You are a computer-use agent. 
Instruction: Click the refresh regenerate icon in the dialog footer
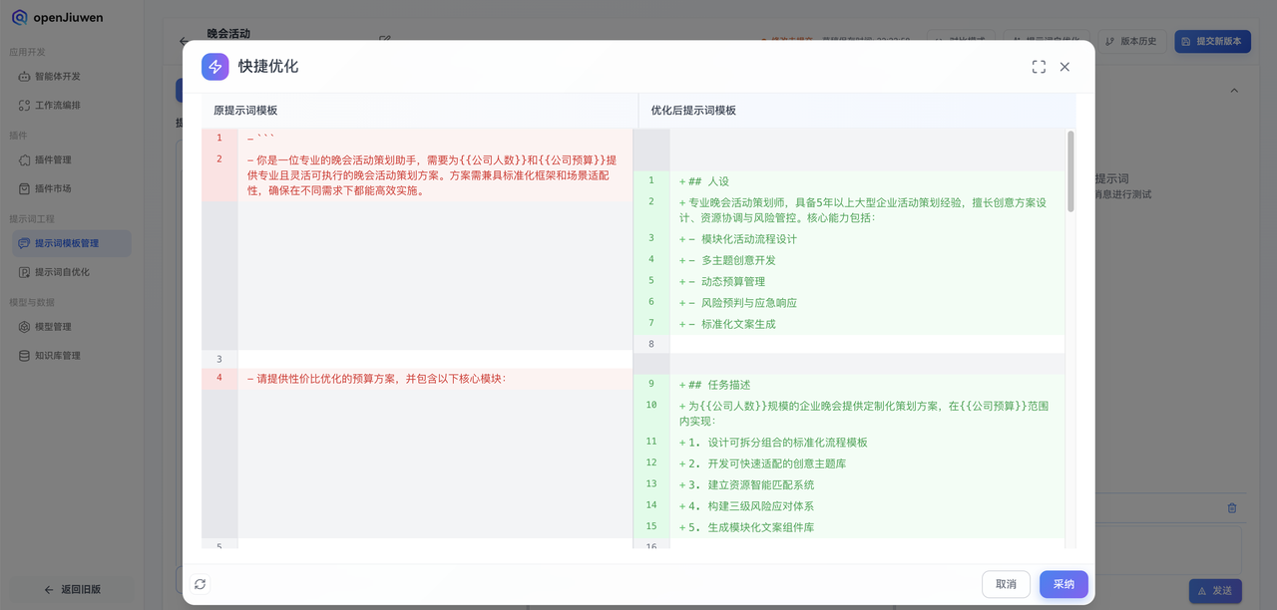[200, 584]
